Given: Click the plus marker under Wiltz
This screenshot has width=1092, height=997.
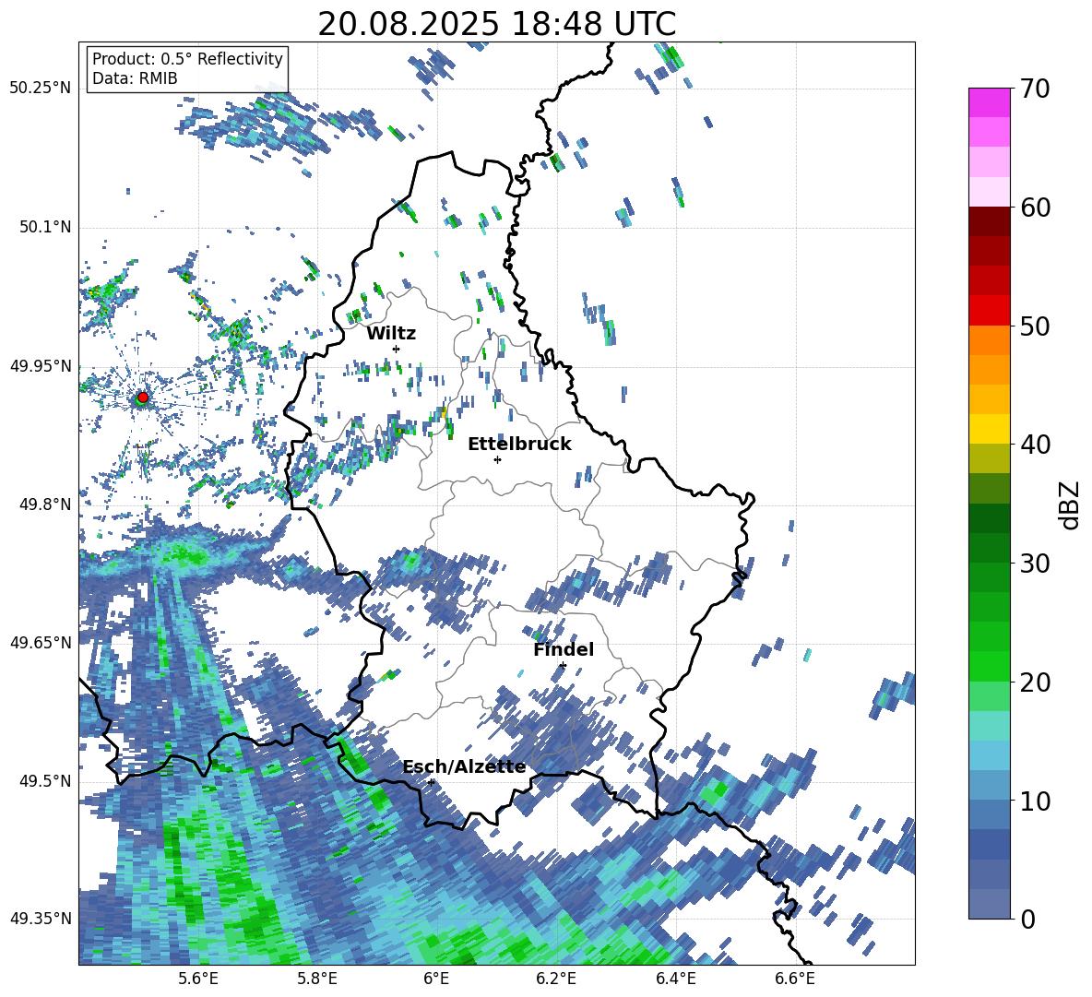Looking at the screenshot, I should coord(397,349).
